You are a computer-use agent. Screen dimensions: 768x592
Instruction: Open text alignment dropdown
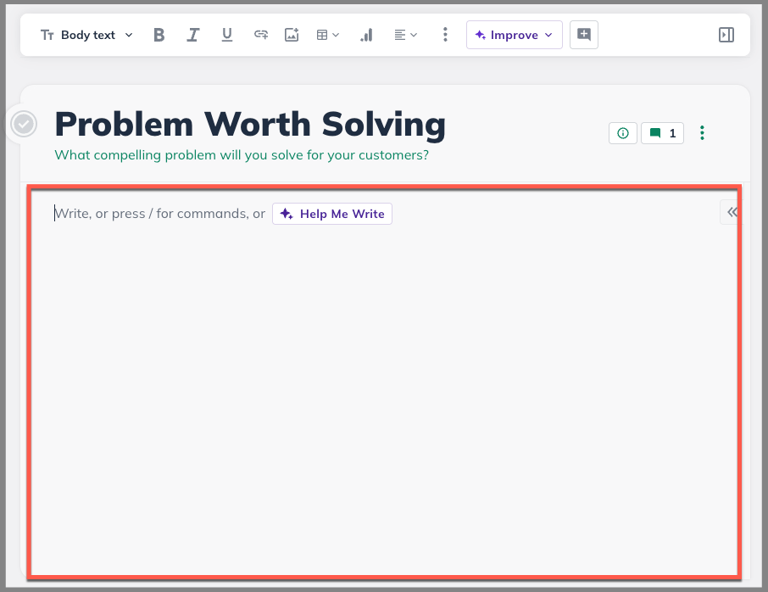405,35
